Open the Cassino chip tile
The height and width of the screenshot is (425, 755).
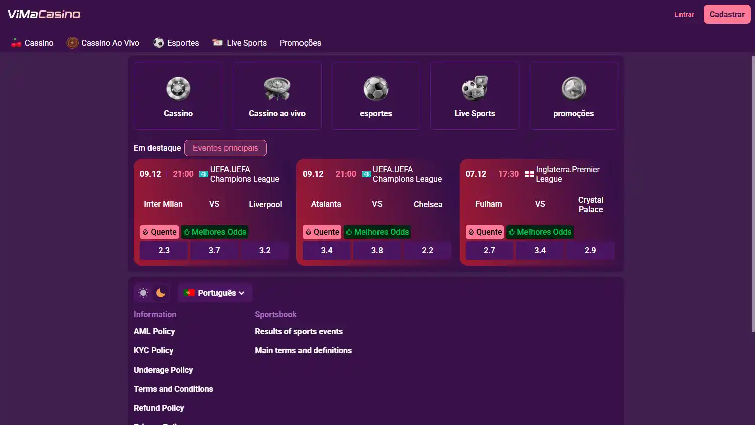click(178, 96)
